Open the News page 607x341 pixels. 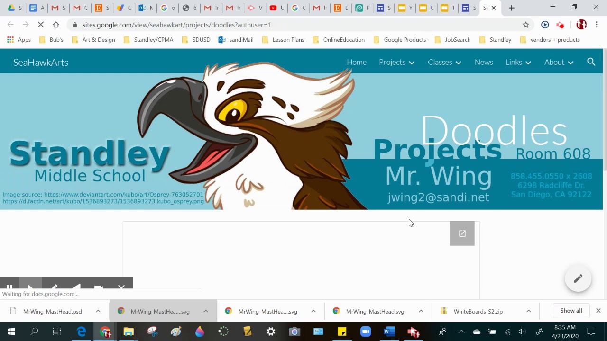click(x=484, y=62)
